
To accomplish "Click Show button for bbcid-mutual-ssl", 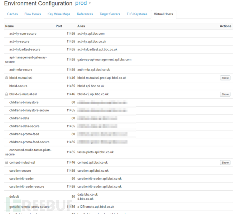I will coord(225,78).
